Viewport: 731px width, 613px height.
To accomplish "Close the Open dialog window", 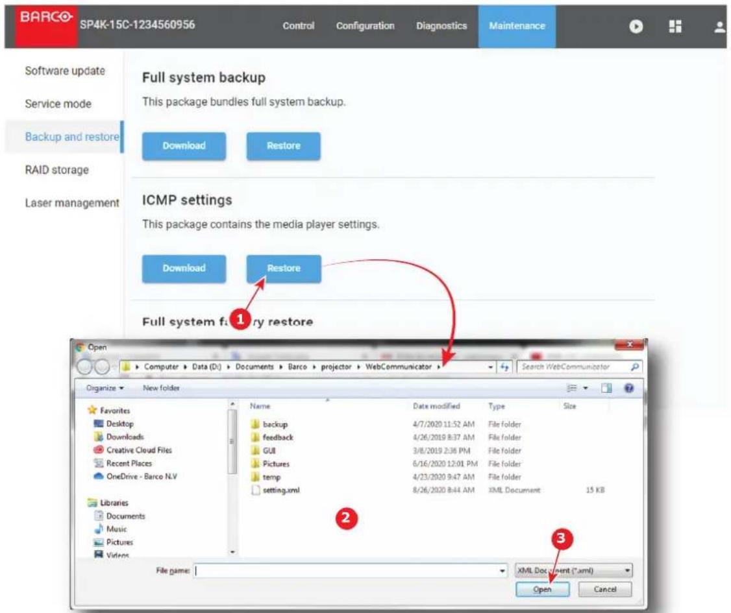I will tap(629, 344).
